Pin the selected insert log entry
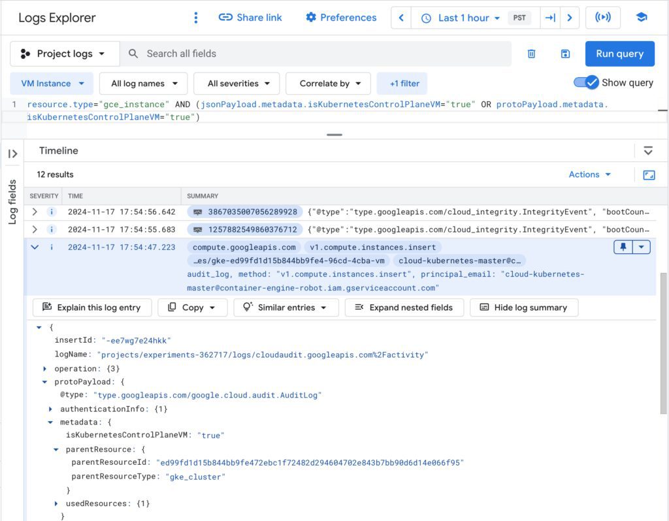The width and height of the screenshot is (669, 521). coord(623,247)
